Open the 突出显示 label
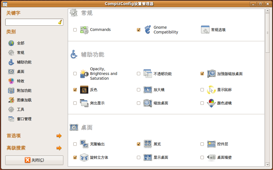The width and height of the screenshot is (273, 170). click(97, 103)
